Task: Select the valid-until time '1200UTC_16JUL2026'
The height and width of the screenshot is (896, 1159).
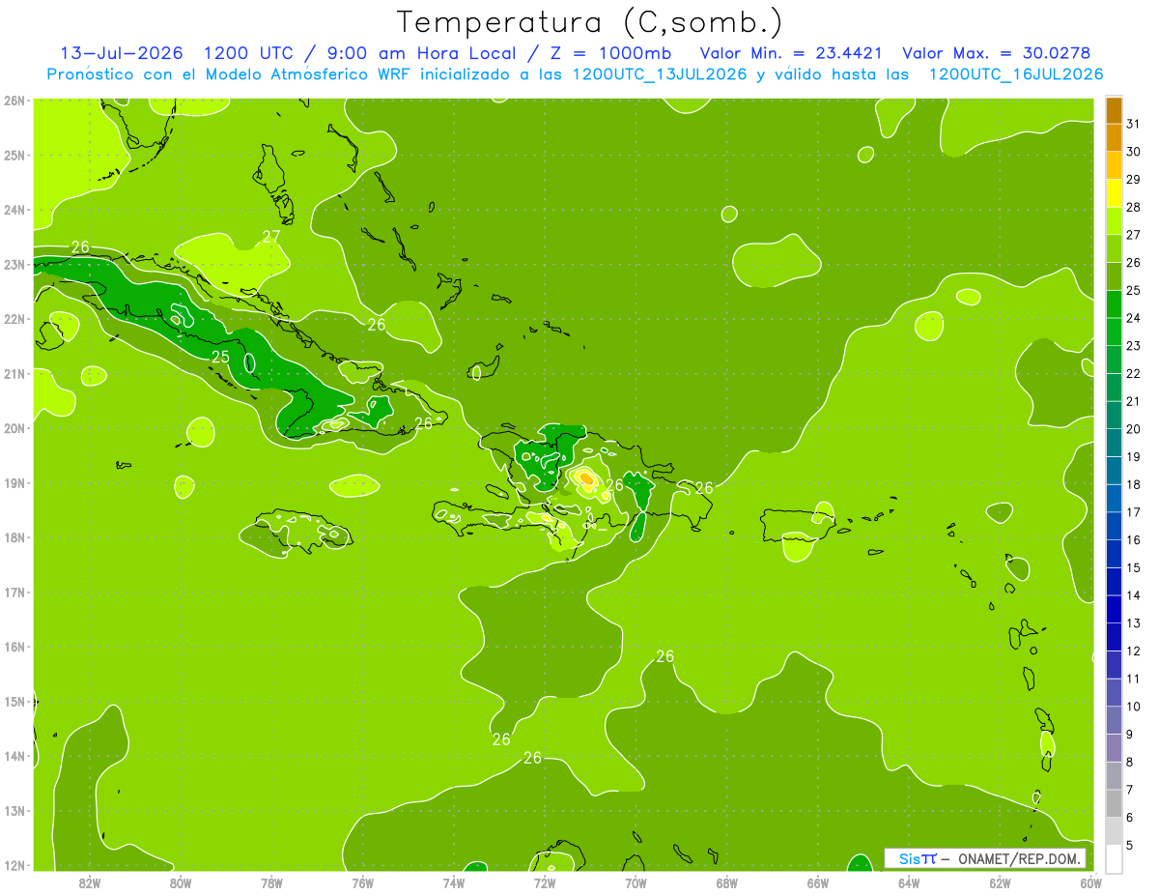Action: pos(1016,73)
